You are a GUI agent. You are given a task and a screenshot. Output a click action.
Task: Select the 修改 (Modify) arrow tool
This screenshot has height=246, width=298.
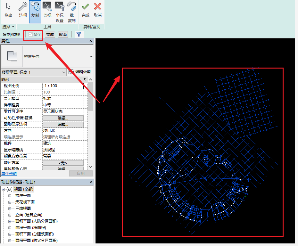point(8,10)
